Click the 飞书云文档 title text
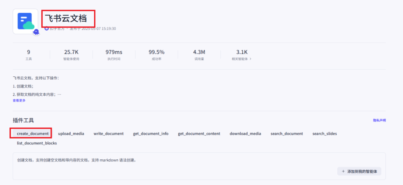This screenshot has width=403, height=185. click(x=66, y=19)
